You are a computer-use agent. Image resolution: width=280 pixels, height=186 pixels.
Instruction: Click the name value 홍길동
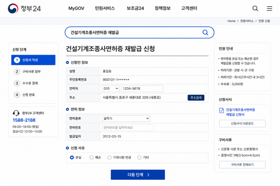tap(107, 71)
